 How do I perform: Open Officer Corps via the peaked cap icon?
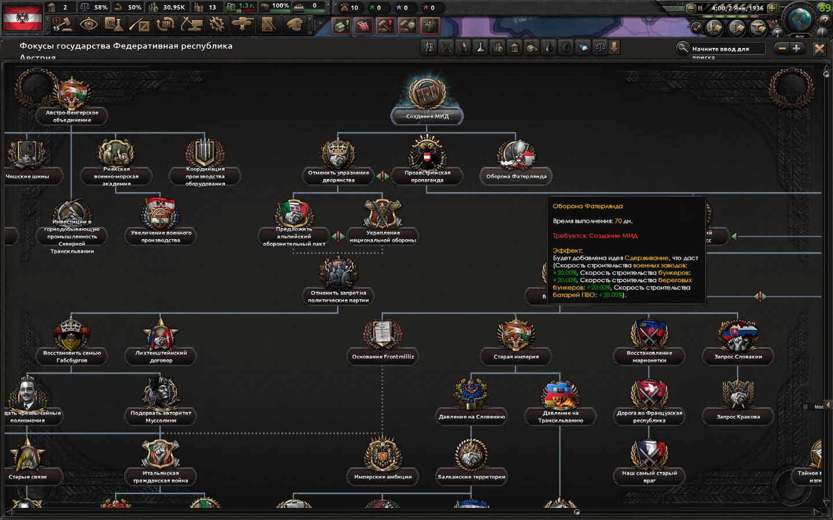click(x=294, y=26)
